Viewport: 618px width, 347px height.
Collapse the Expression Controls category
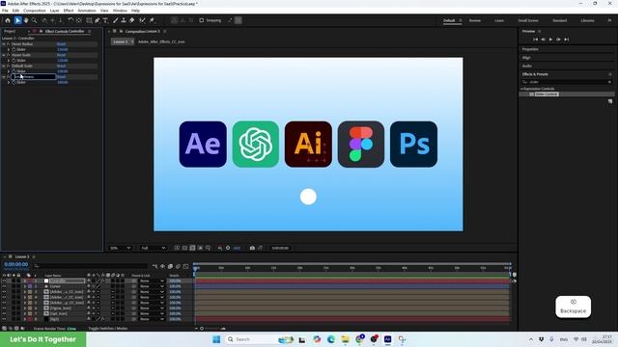pyautogui.click(x=521, y=89)
